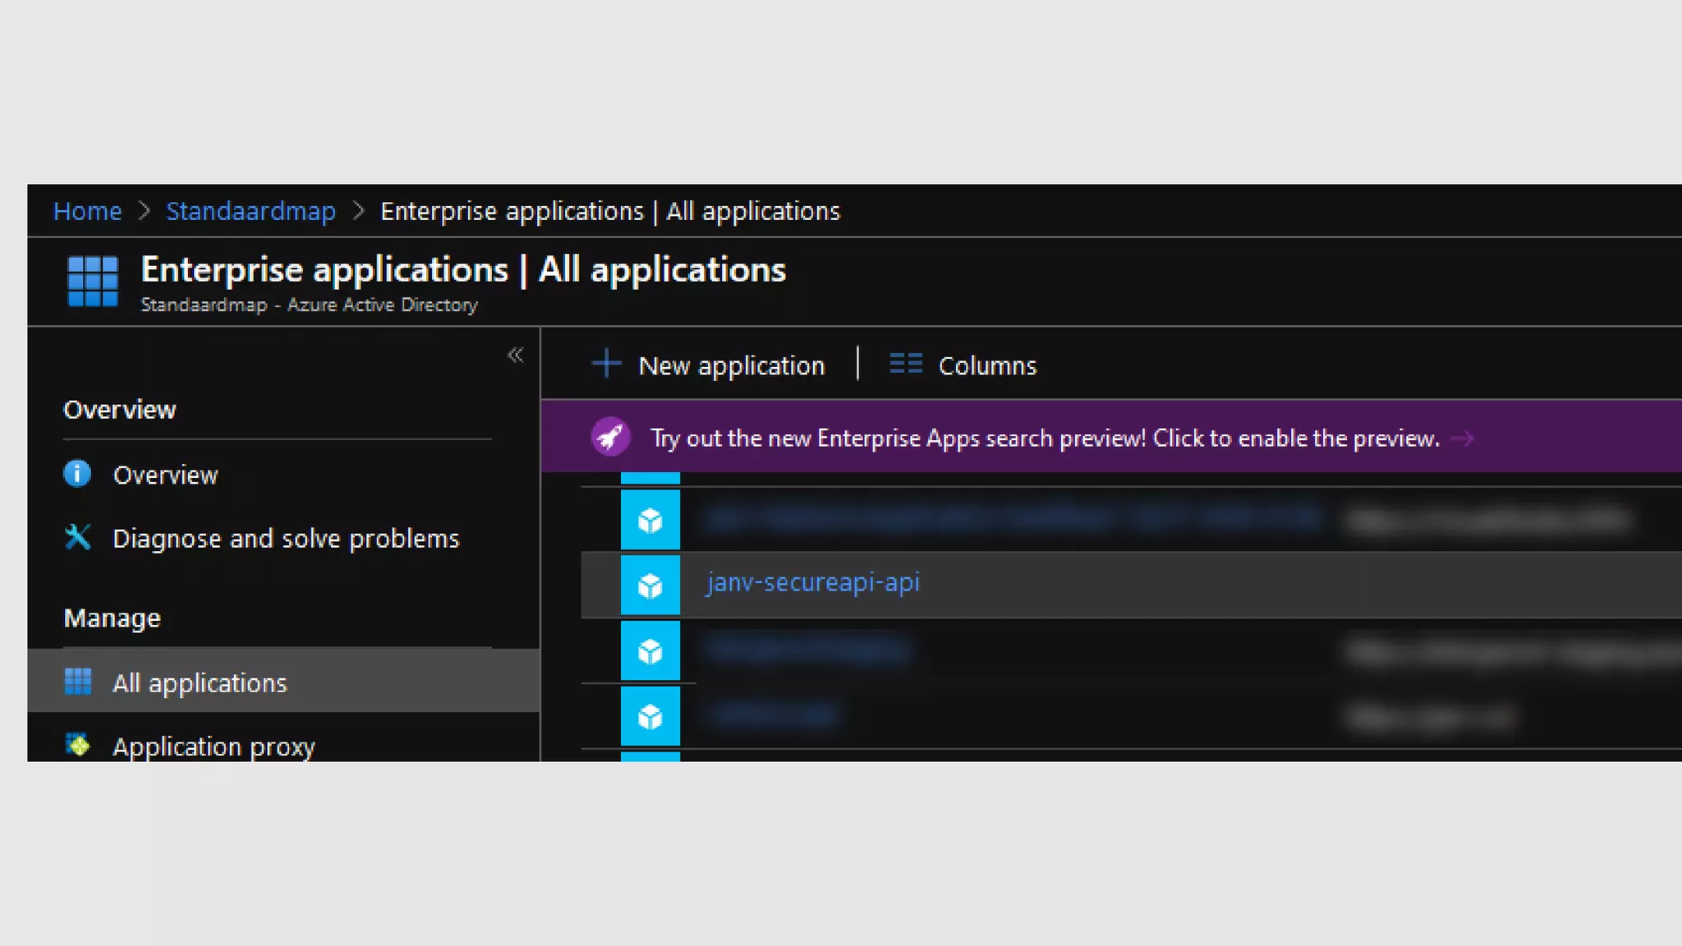Go to Home breadcrumb link

[x=87, y=211]
